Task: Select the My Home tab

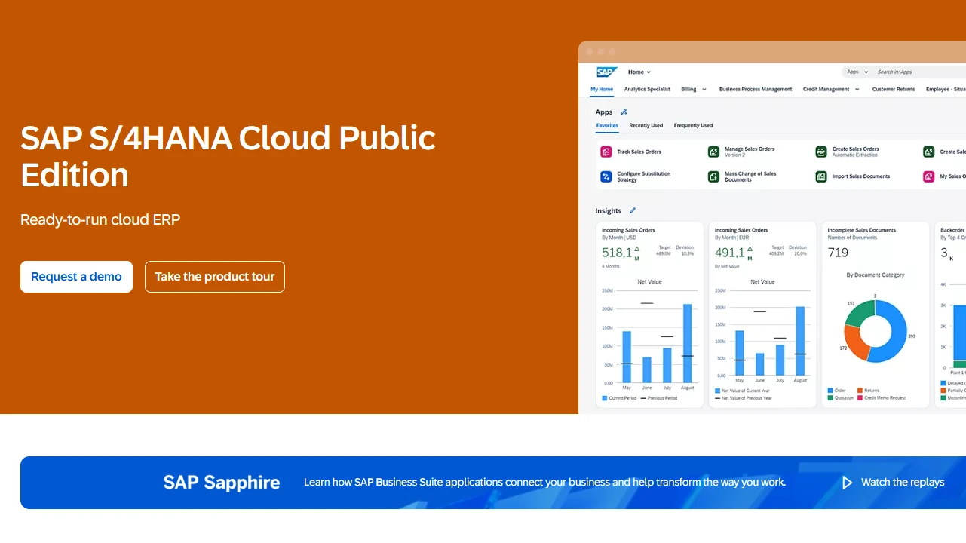Action: pyautogui.click(x=602, y=89)
